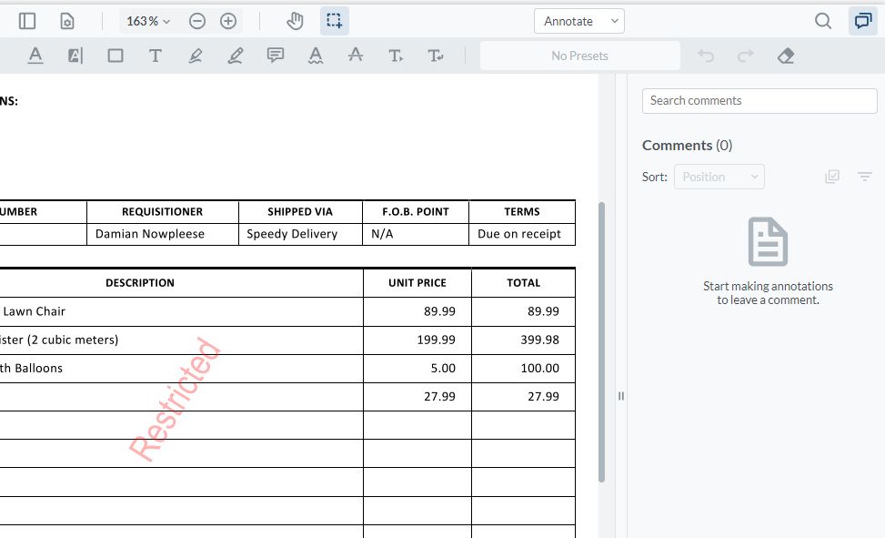
Task: Click the panel resize handle
Action: coord(621,396)
